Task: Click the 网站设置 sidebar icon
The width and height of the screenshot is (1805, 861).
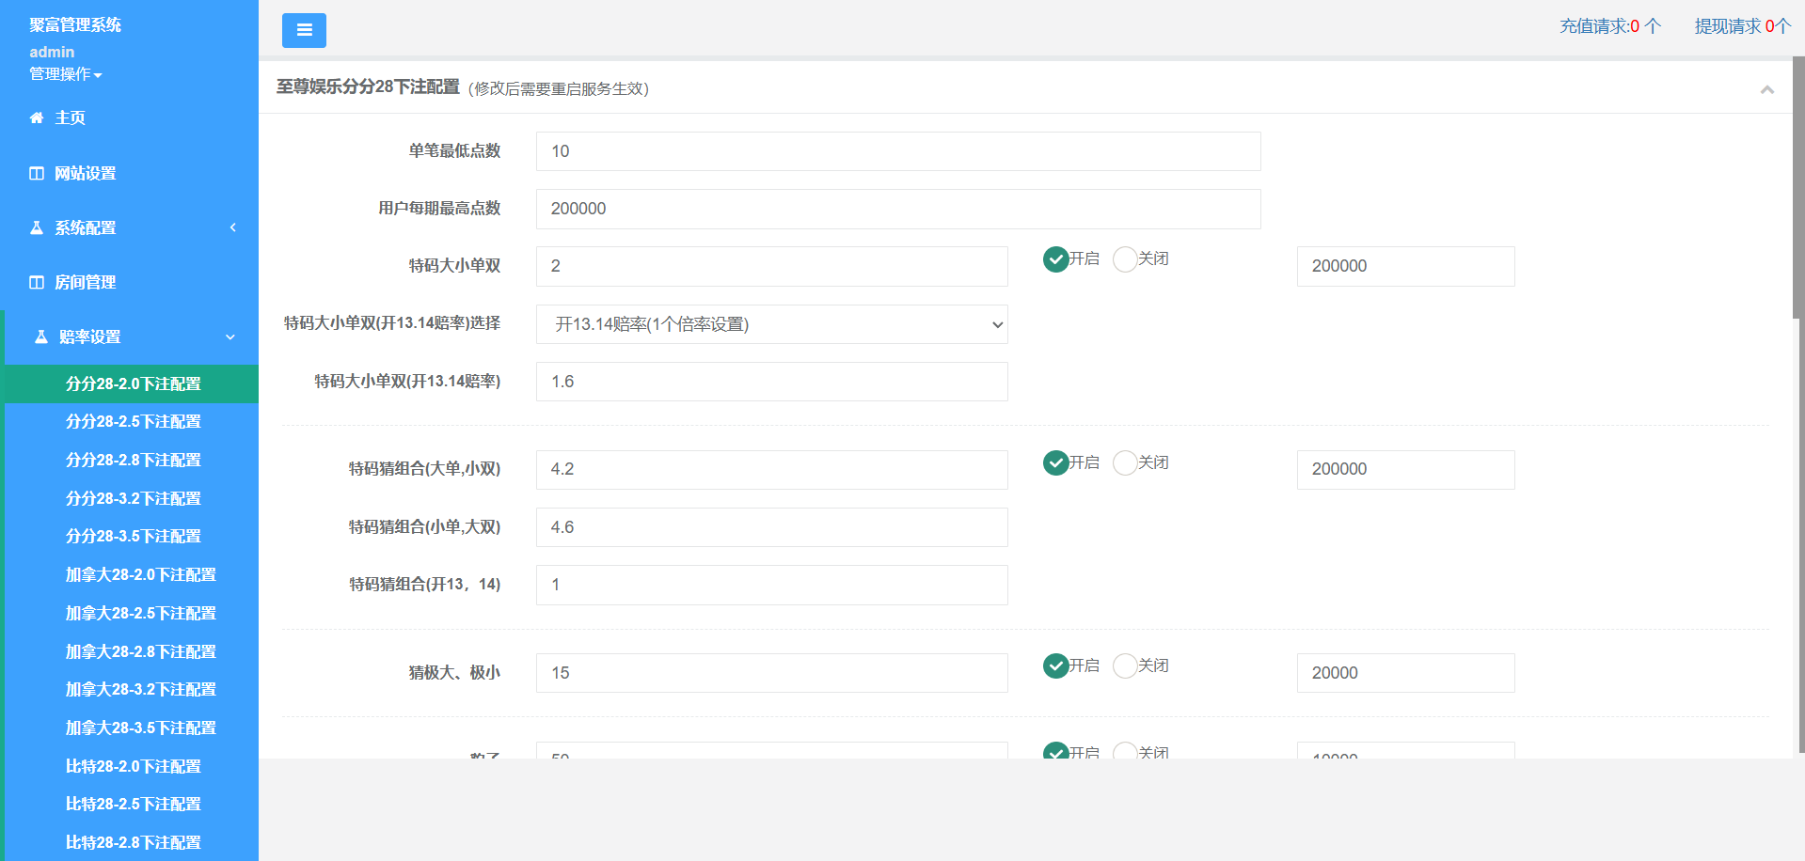Action: coord(37,173)
